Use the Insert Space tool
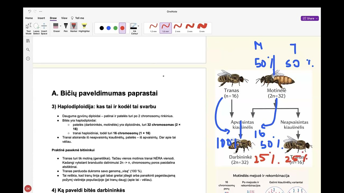The height and width of the screenshot is (193, 344). pos(44,29)
